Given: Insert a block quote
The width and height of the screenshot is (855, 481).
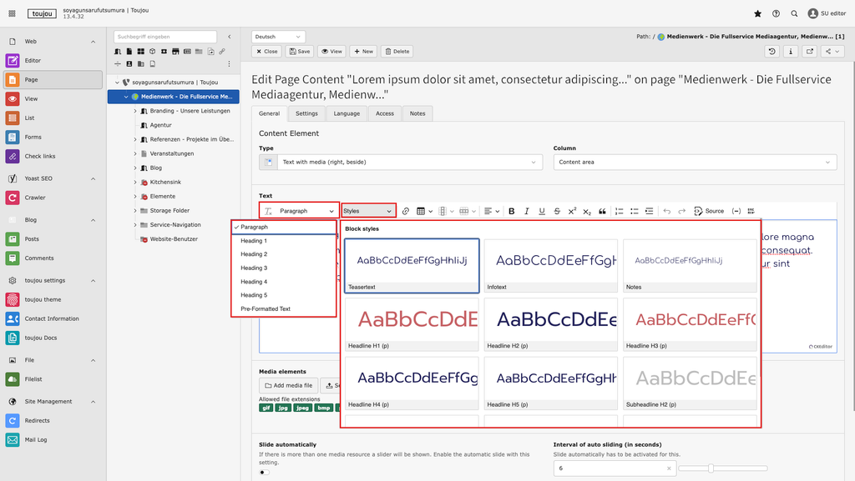Looking at the screenshot, I should (x=602, y=211).
